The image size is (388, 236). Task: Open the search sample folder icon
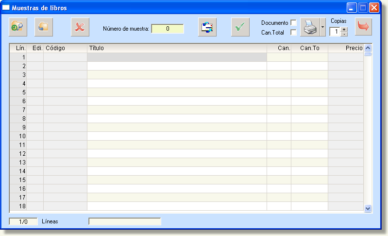click(x=18, y=27)
